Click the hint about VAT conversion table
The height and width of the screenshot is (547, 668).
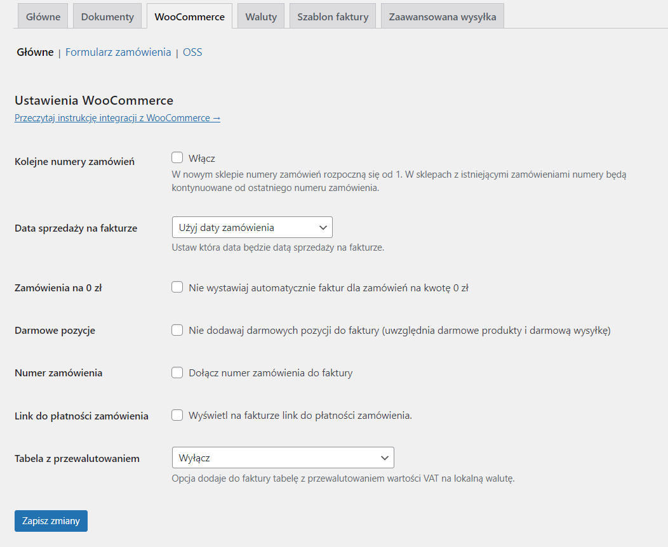point(343,478)
